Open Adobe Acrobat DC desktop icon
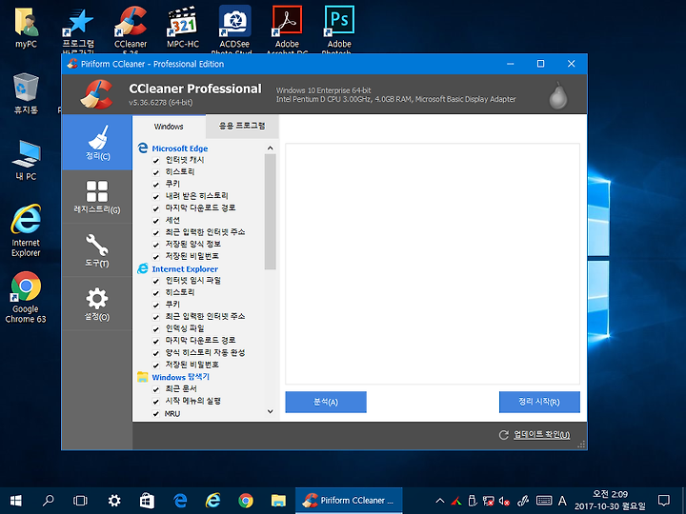686x514 pixels. click(287, 30)
